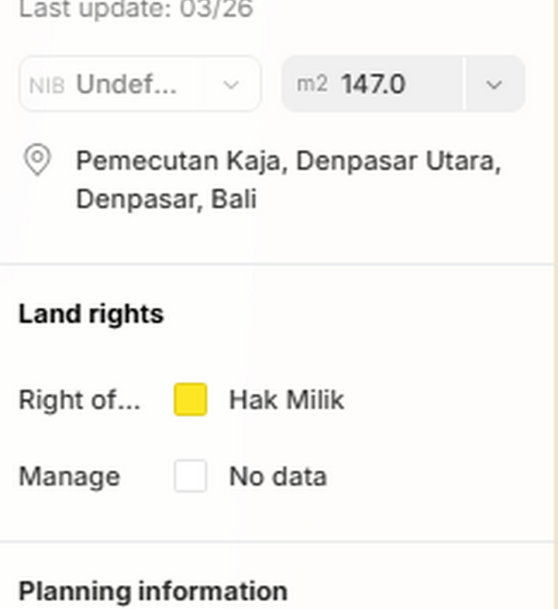Screen dimensions: 558x609
Task: Click the Land rights section heading
Action: [91, 314]
